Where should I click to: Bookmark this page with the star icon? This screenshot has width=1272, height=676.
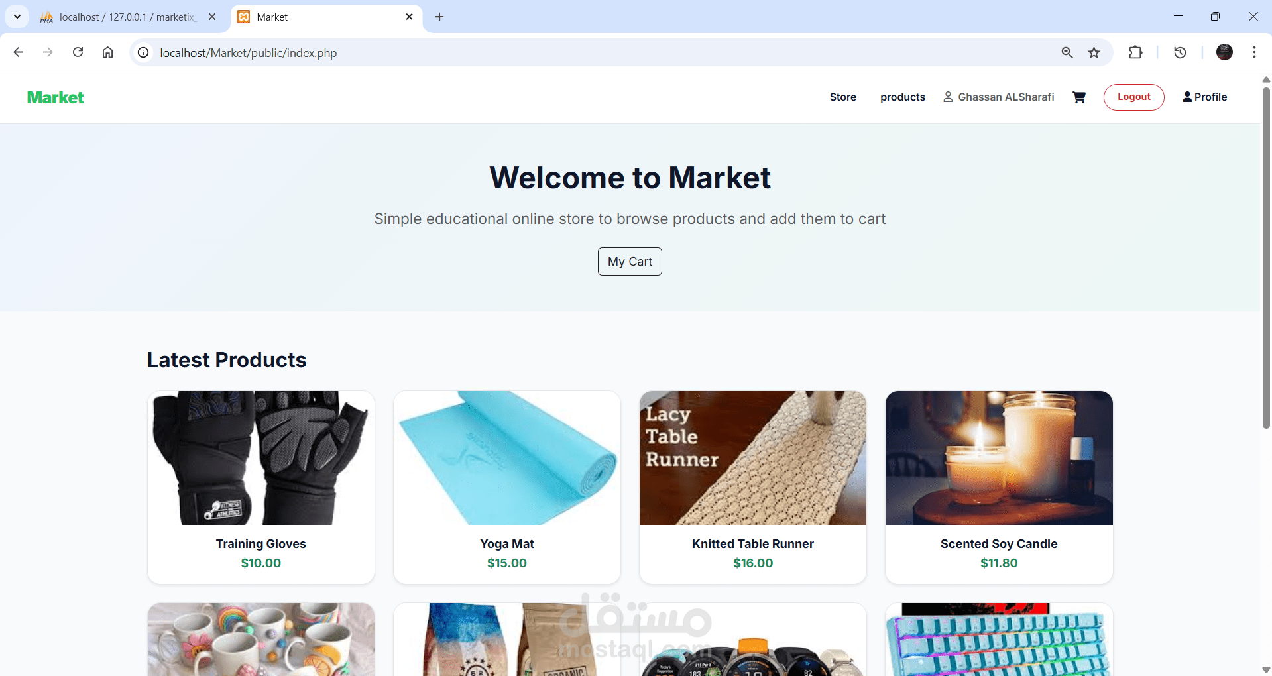coord(1094,52)
